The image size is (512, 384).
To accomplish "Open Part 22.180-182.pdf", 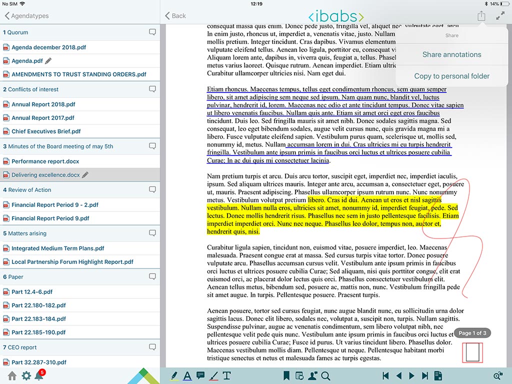I will pyautogui.click(x=80, y=305).
